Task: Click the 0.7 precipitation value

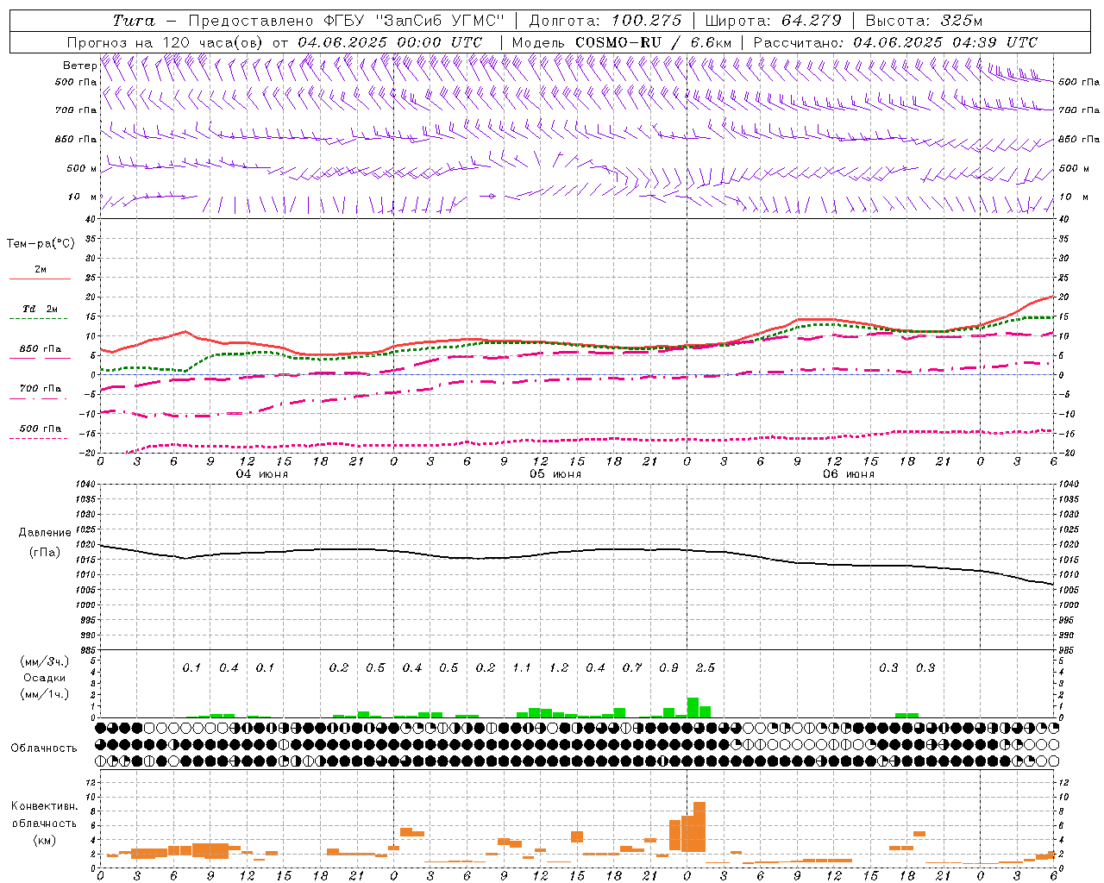Action: coord(632,667)
